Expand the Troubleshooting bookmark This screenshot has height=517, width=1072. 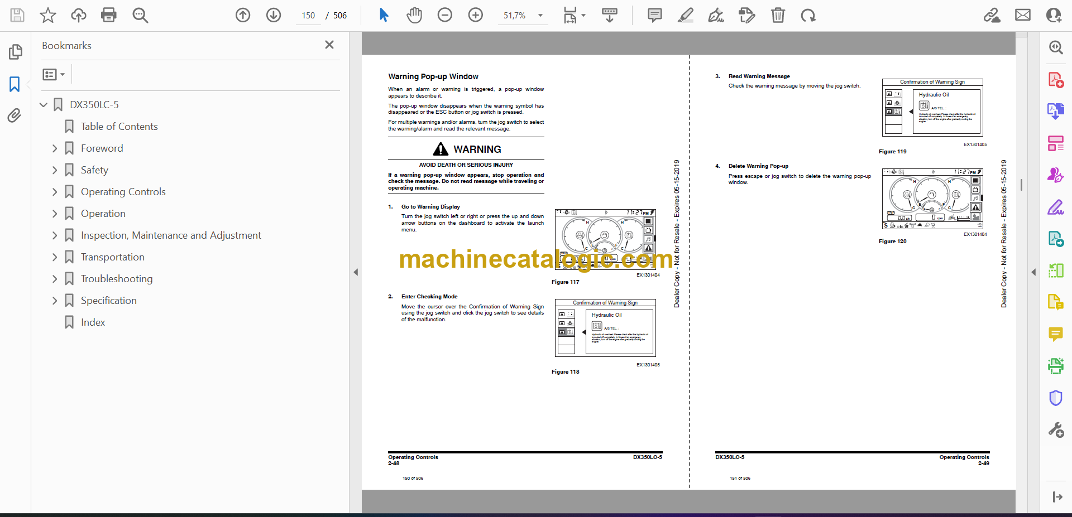[x=55, y=279]
